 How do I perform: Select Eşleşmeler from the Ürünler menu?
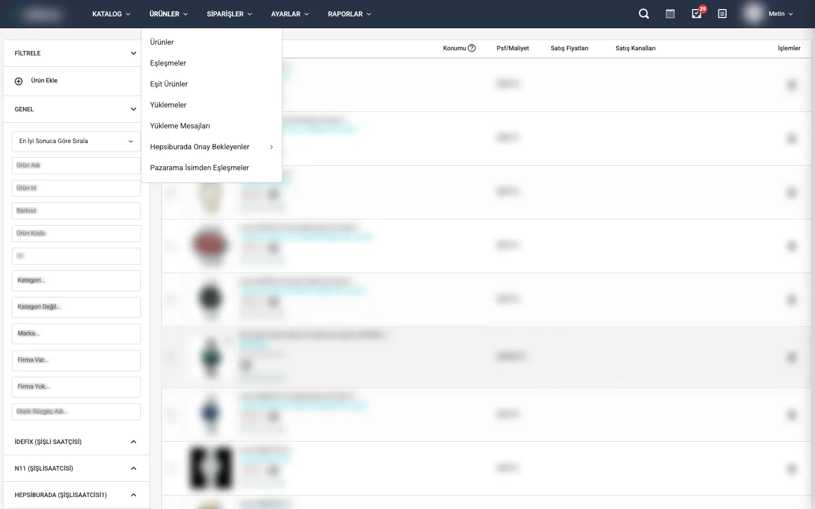pos(168,63)
